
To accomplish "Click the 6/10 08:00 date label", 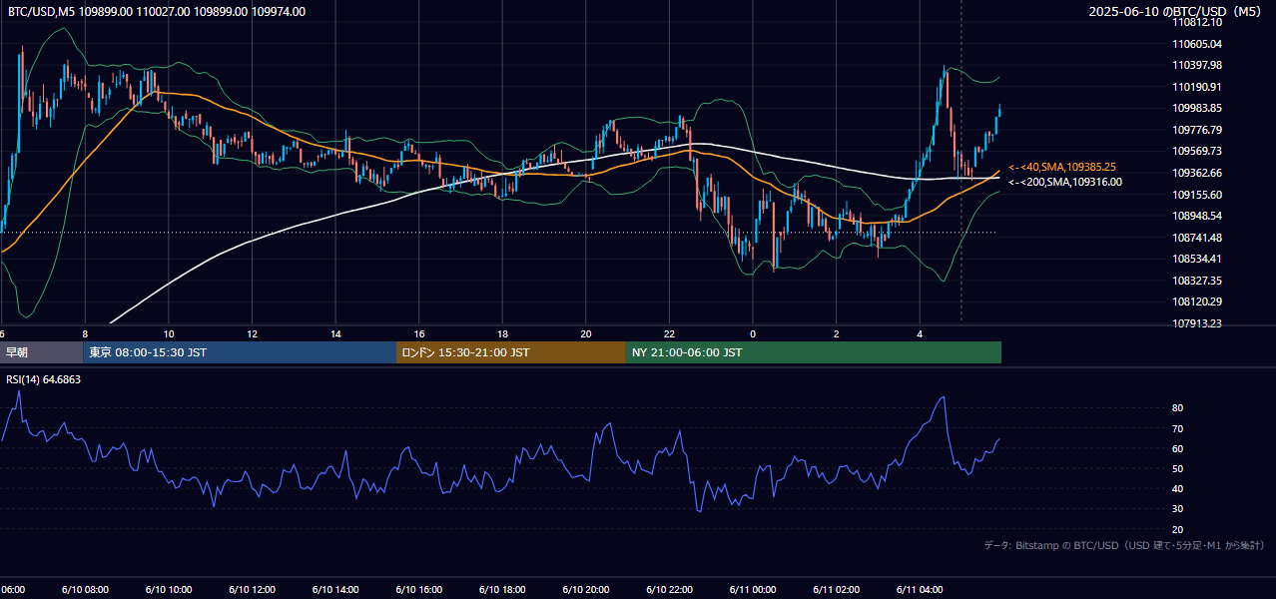I will tap(85, 589).
